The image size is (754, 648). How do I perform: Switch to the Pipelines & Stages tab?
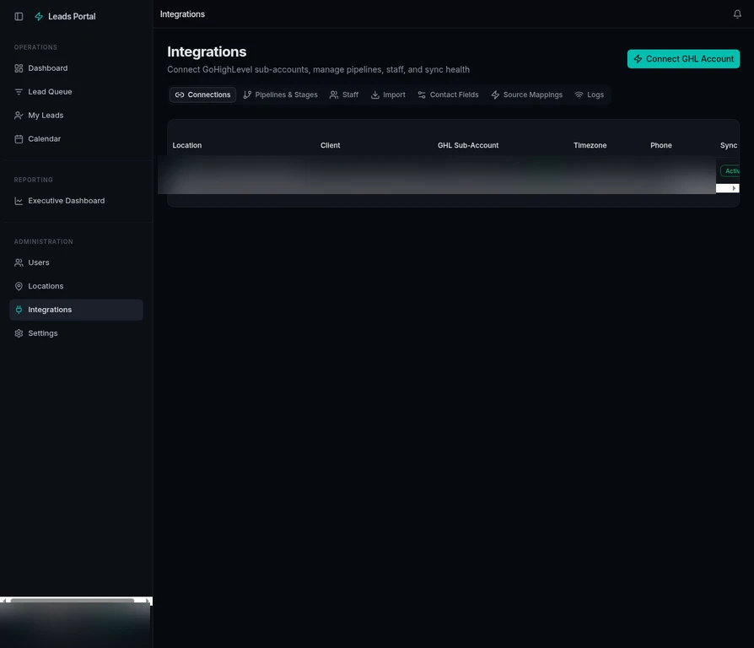(x=280, y=94)
